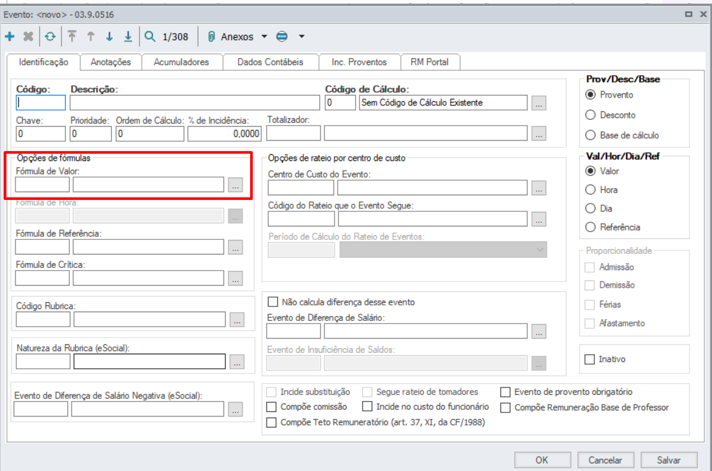The width and height of the screenshot is (712, 471).
Task: Choose the Hora radio option
Action: (590, 190)
